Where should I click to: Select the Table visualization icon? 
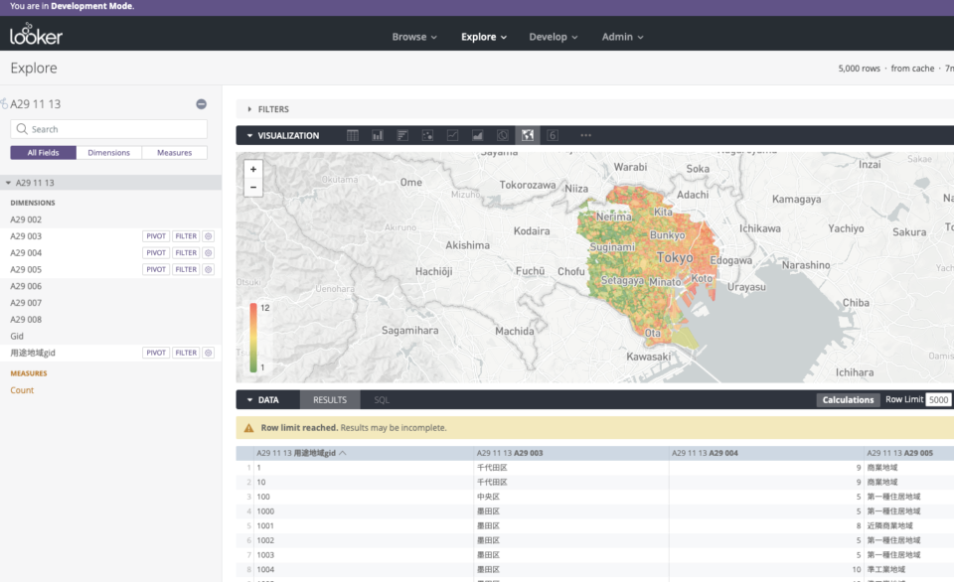click(353, 134)
